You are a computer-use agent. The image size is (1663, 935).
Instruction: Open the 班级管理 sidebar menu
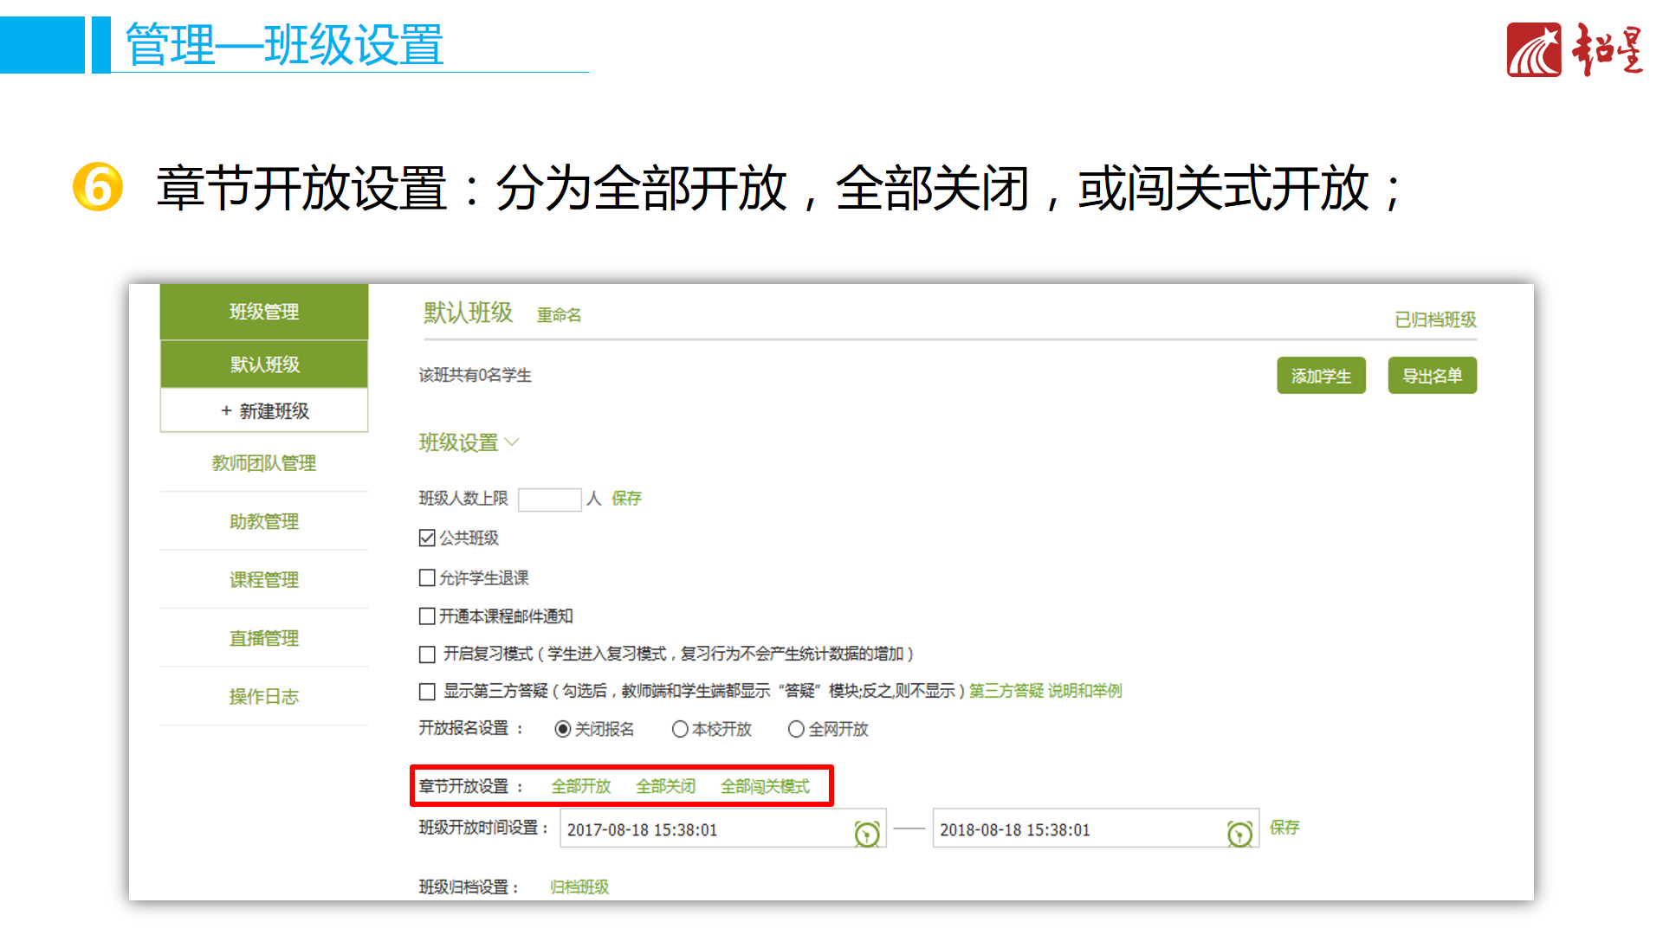tap(264, 312)
